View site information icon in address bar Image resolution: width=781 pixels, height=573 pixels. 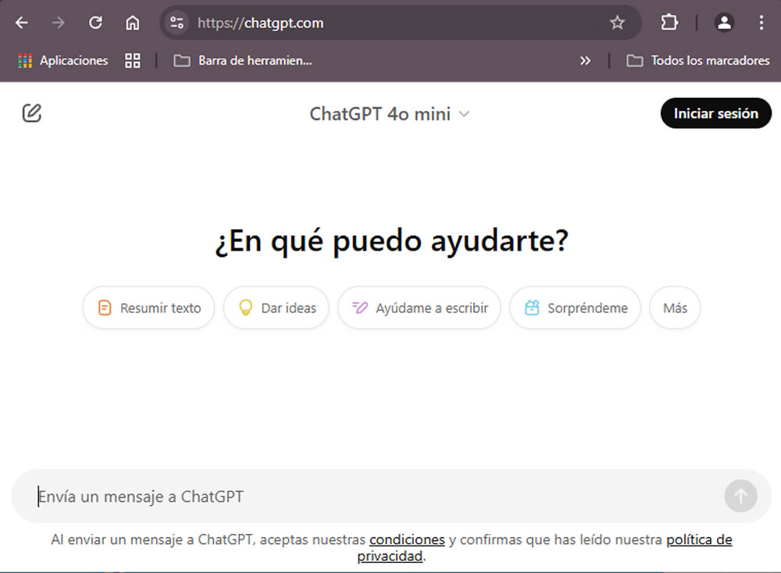(x=177, y=23)
